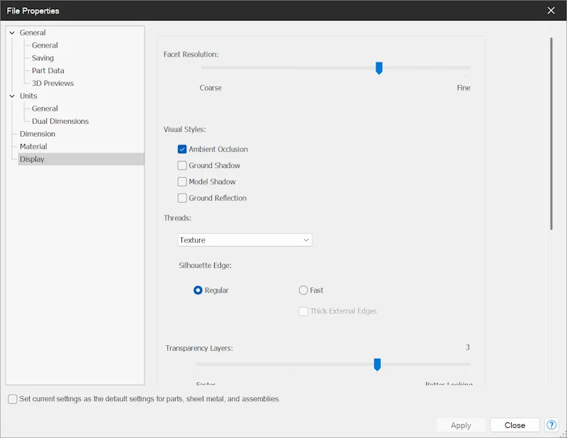The image size is (567, 438).
Task: Open the General page under Units
Action: 45,108
